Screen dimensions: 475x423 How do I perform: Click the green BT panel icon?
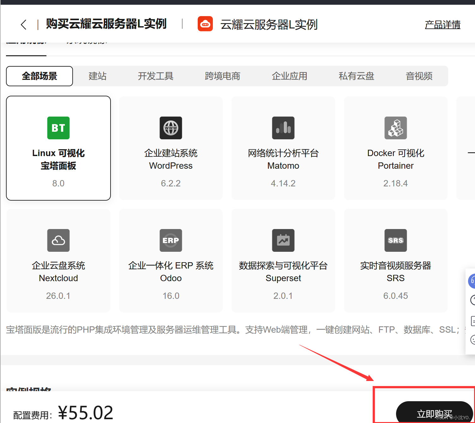pos(58,128)
